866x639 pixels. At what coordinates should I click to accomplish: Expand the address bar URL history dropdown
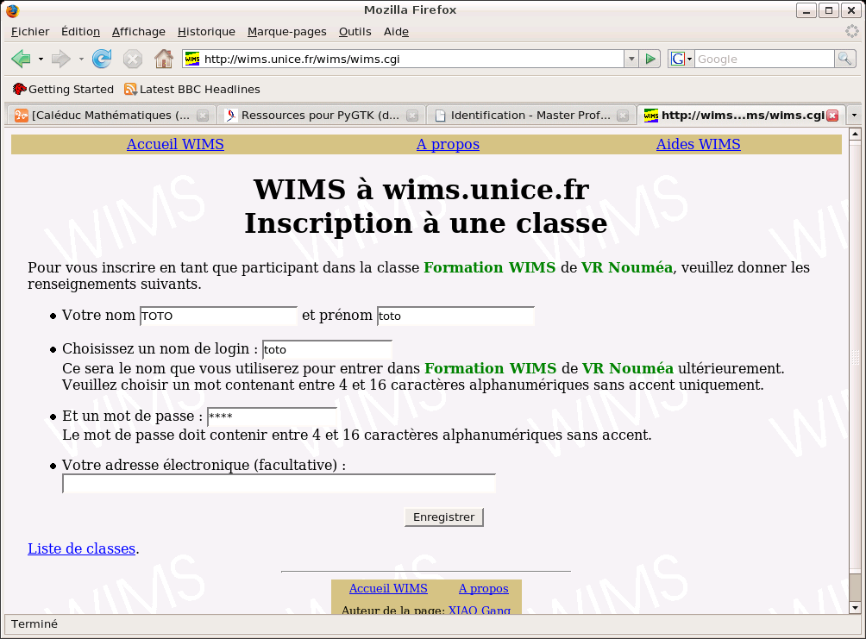pyautogui.click(x=631, y=59)
